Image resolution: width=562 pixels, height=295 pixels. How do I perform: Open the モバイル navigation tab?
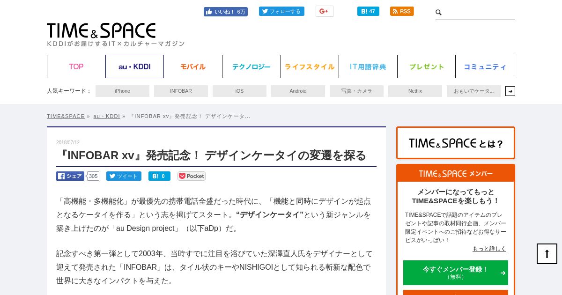click(193, 66)
